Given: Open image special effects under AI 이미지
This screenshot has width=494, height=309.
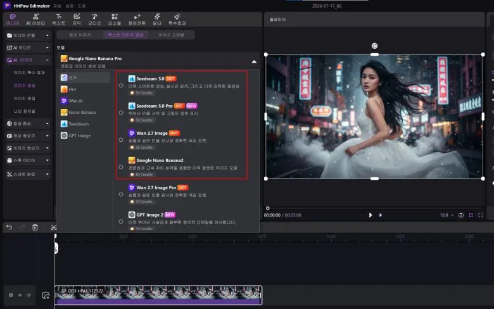Looking at the screenshot, I should 29,73.
